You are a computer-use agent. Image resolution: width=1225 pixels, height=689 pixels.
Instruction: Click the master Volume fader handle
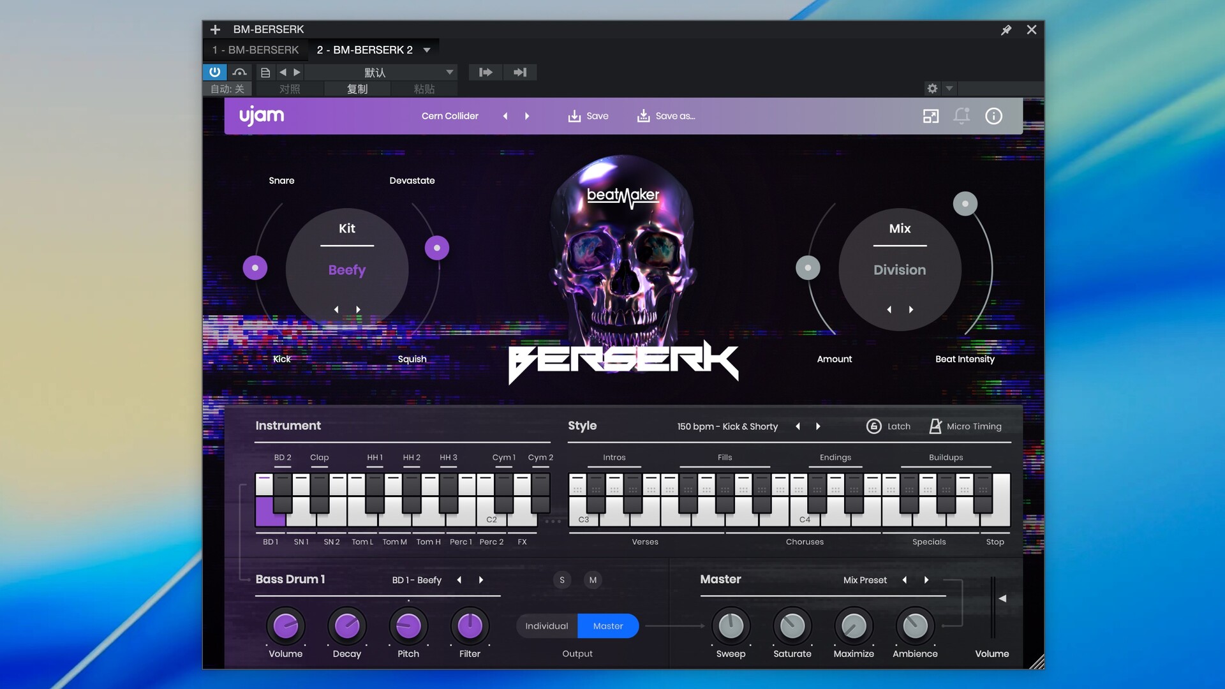1002,598
